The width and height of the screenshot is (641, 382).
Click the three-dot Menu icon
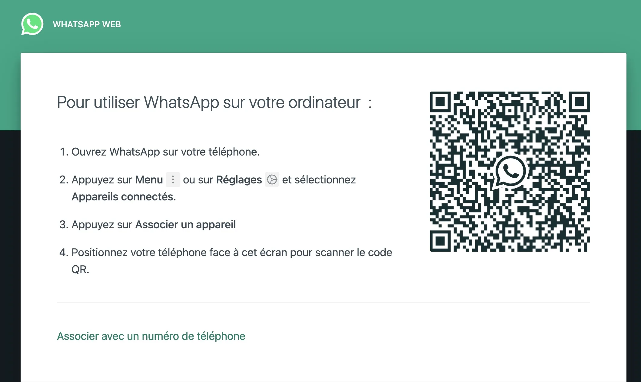click(173, 179)
